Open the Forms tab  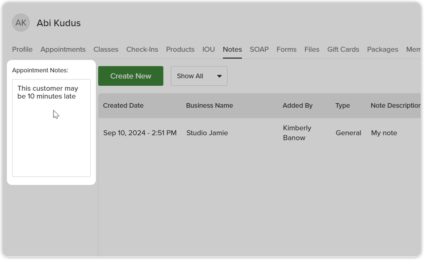pyautogui.click(x=286, y=49)
